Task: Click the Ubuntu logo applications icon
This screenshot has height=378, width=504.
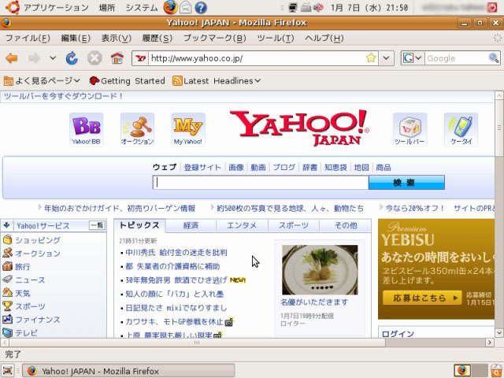Action: pos(13,7)
